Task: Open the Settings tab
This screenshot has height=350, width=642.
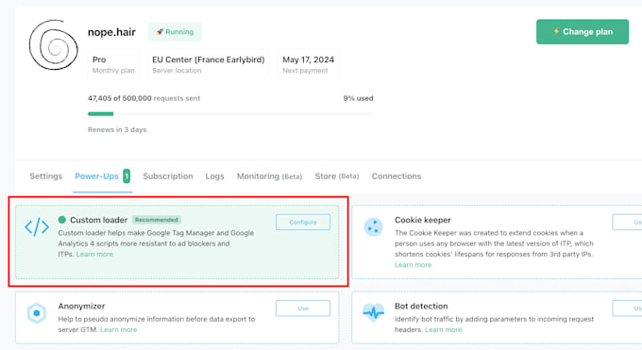Action: point(46,176)
